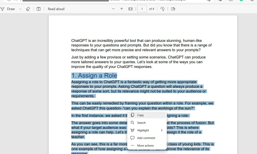This screenshot has height=154, width=257.
Task: Click text 'improve the quality of your ChatGPT responses.'
Action: coord(112,67)
